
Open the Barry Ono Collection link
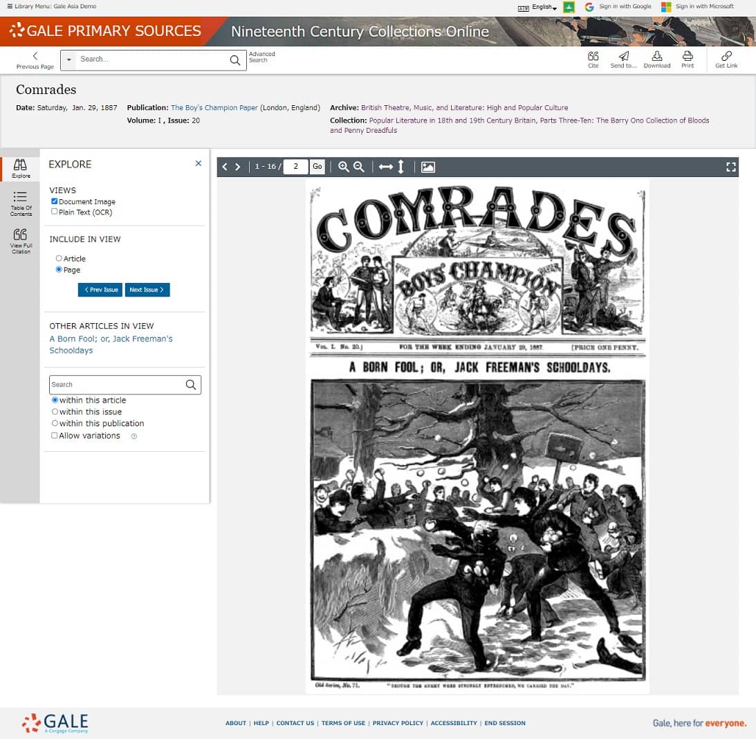[x=519, y=125]
